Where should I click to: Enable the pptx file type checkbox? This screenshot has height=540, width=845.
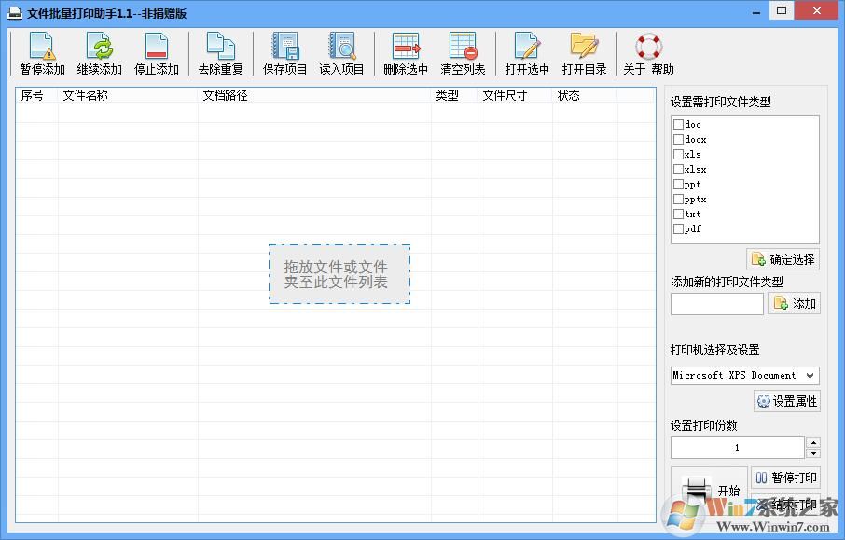point(678,199)
